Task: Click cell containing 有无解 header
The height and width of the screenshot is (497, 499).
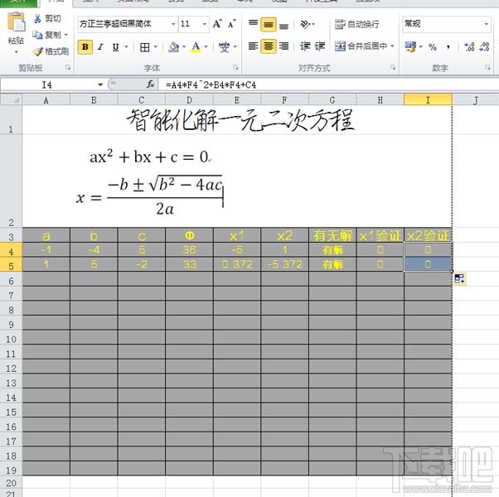Action: point(332,236)
